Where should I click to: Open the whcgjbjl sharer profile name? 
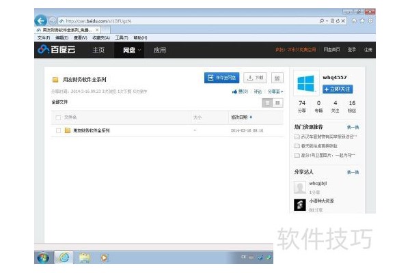[318, 184]
